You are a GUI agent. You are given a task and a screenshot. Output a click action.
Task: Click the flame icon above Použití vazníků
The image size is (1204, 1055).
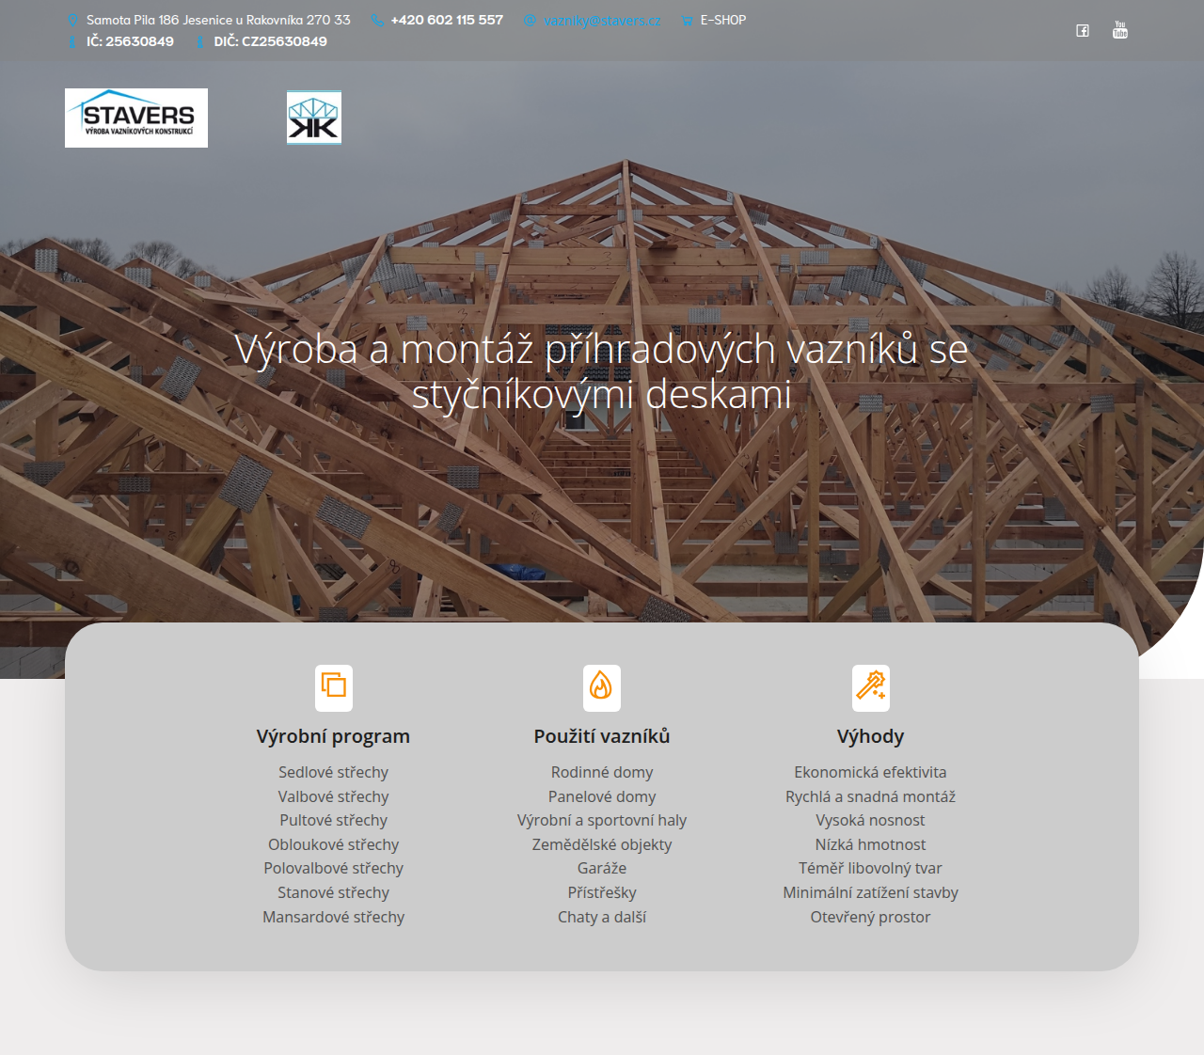(602, 687)
